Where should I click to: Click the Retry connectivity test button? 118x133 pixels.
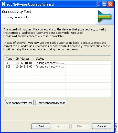pyautogui.click(x=51, y=103)
